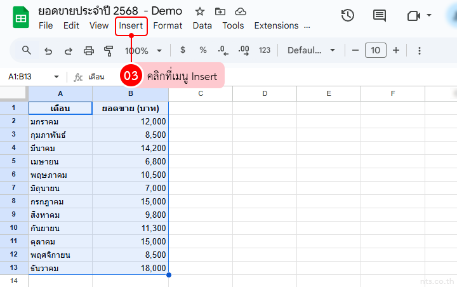Open the Format menu

point(168,25)
